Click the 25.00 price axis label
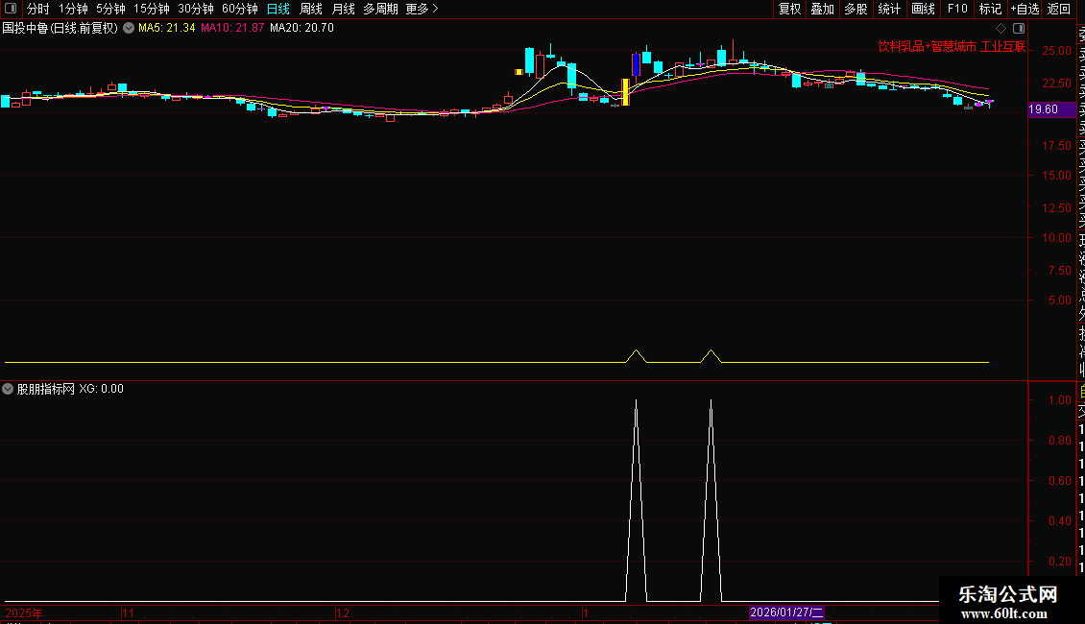The width and height of the screenshot is (1085, 624). [x=1056, y=51]
